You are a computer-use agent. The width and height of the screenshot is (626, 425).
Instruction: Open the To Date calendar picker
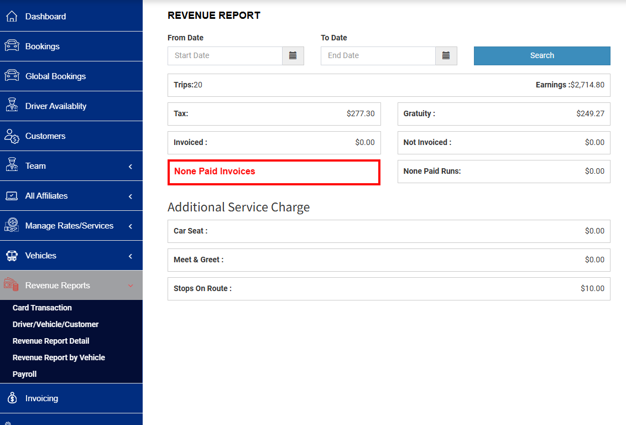(x=446, y=56)
